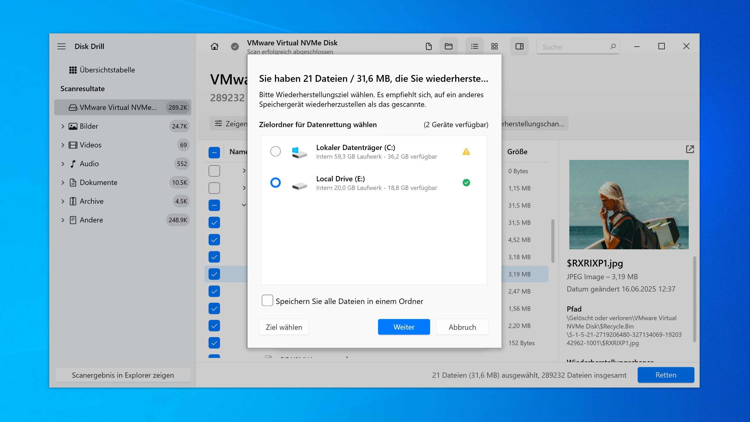Click the Abbruch button
The width and height of the screenshot is (750, 422).
click(x=462, y=327)
